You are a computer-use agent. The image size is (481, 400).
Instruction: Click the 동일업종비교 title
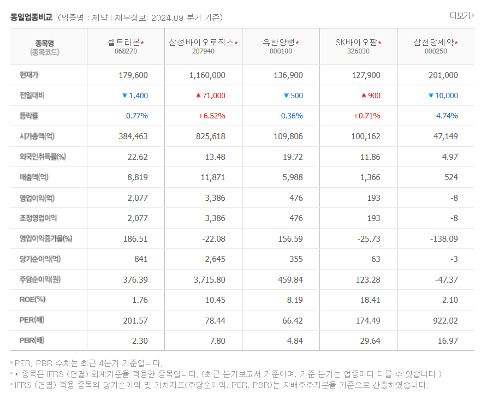click(x=30, y=16)
